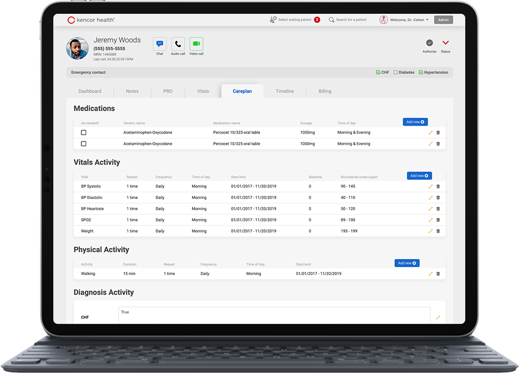Click the Medications section heading

coord(94,109)
